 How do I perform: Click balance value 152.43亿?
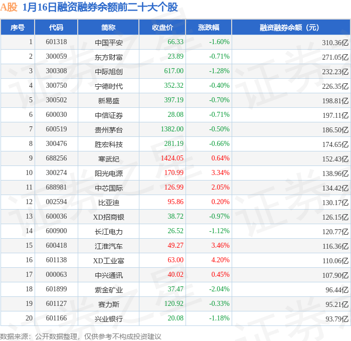point(335,159)
